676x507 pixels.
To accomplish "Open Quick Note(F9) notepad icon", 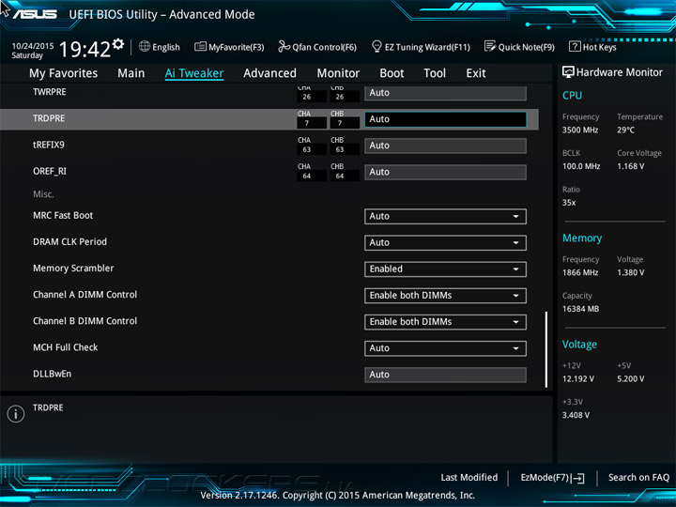I will [490, 46].
